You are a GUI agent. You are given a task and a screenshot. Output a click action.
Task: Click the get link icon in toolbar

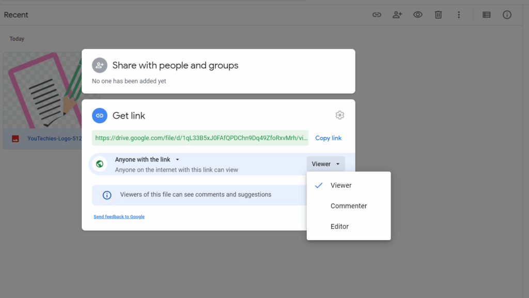(377, 15)
